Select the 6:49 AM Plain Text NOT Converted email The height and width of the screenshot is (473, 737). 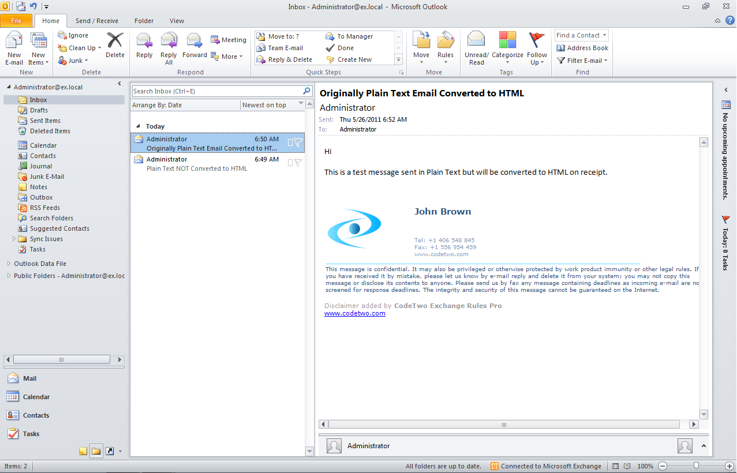[218, 164]
